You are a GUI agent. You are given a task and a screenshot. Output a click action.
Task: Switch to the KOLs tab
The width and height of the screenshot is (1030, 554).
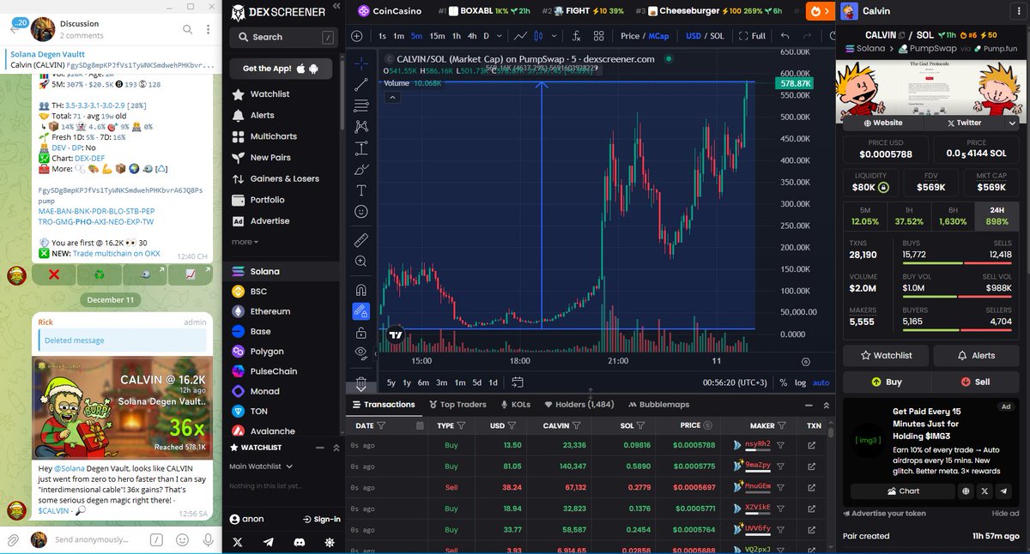point(515,405)
